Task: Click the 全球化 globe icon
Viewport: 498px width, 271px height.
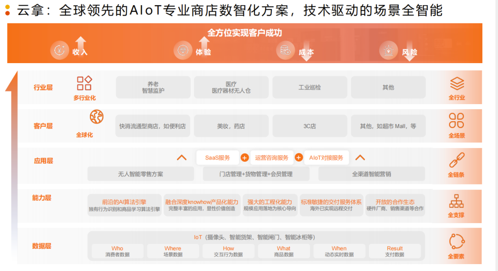Action: (96, 117)
